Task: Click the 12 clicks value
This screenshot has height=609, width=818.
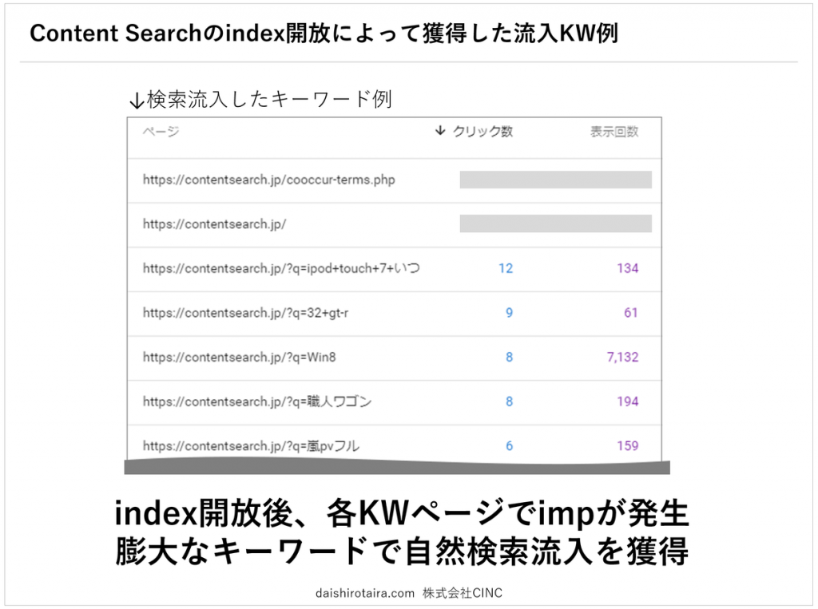Action: coord(506,268)
